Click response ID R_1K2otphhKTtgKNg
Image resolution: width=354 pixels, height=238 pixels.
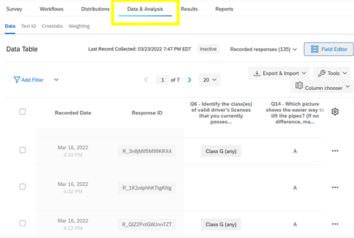click(147, 188)
